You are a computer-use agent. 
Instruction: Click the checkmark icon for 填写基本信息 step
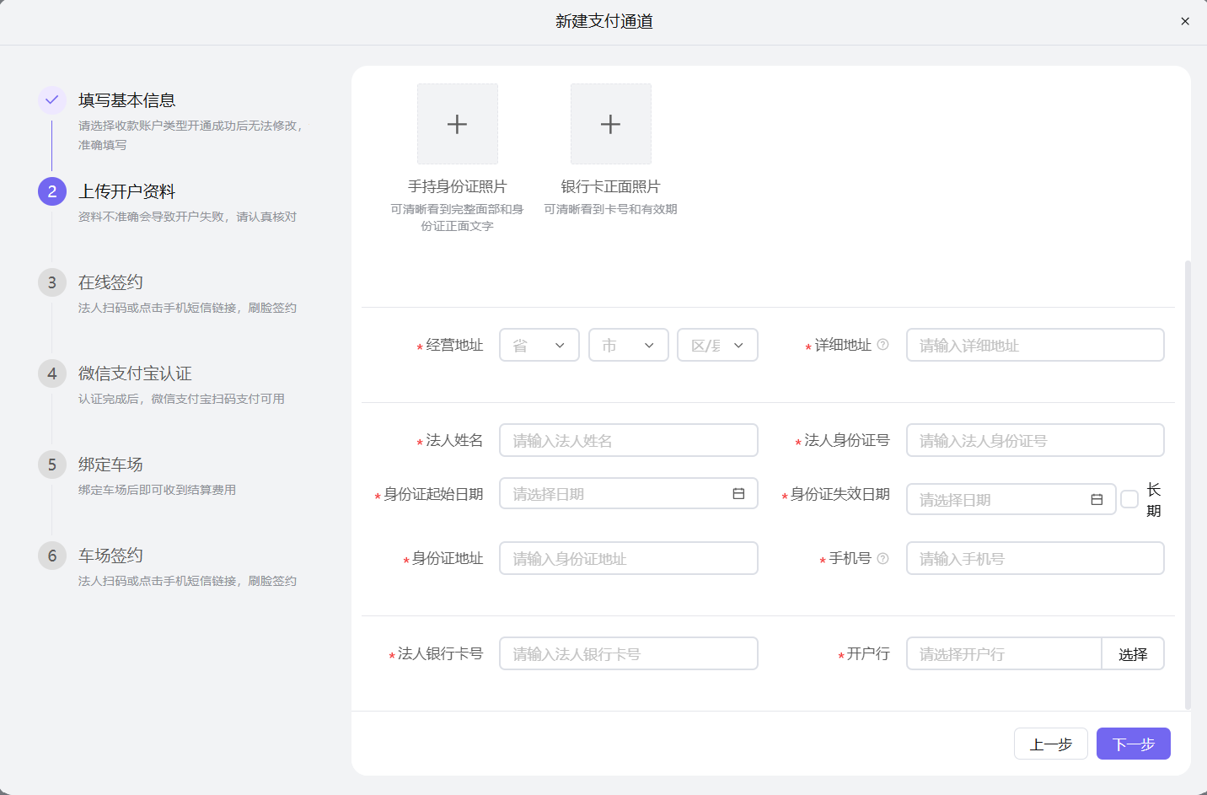click(51, 99)
